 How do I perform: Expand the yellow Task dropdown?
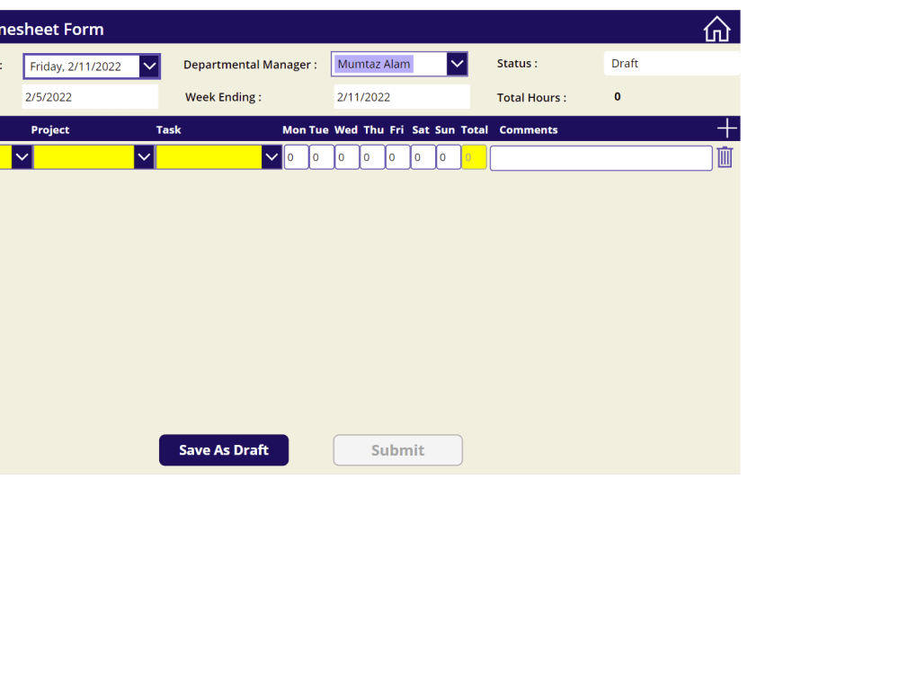click(x=271, y=156)
